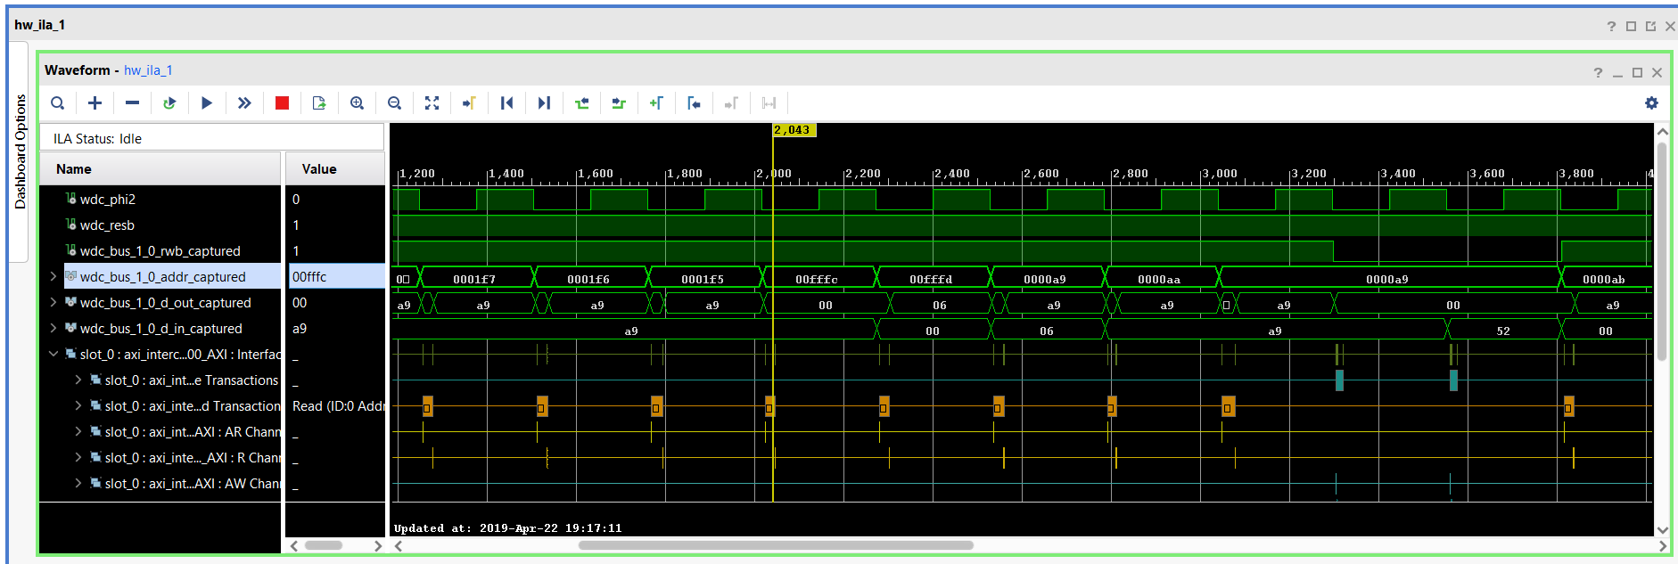The width and height of the screenshot is (1678, 564).
Task: Click the waveform horizontal scrollbar thumb
Action: click(x=776, y=545)
